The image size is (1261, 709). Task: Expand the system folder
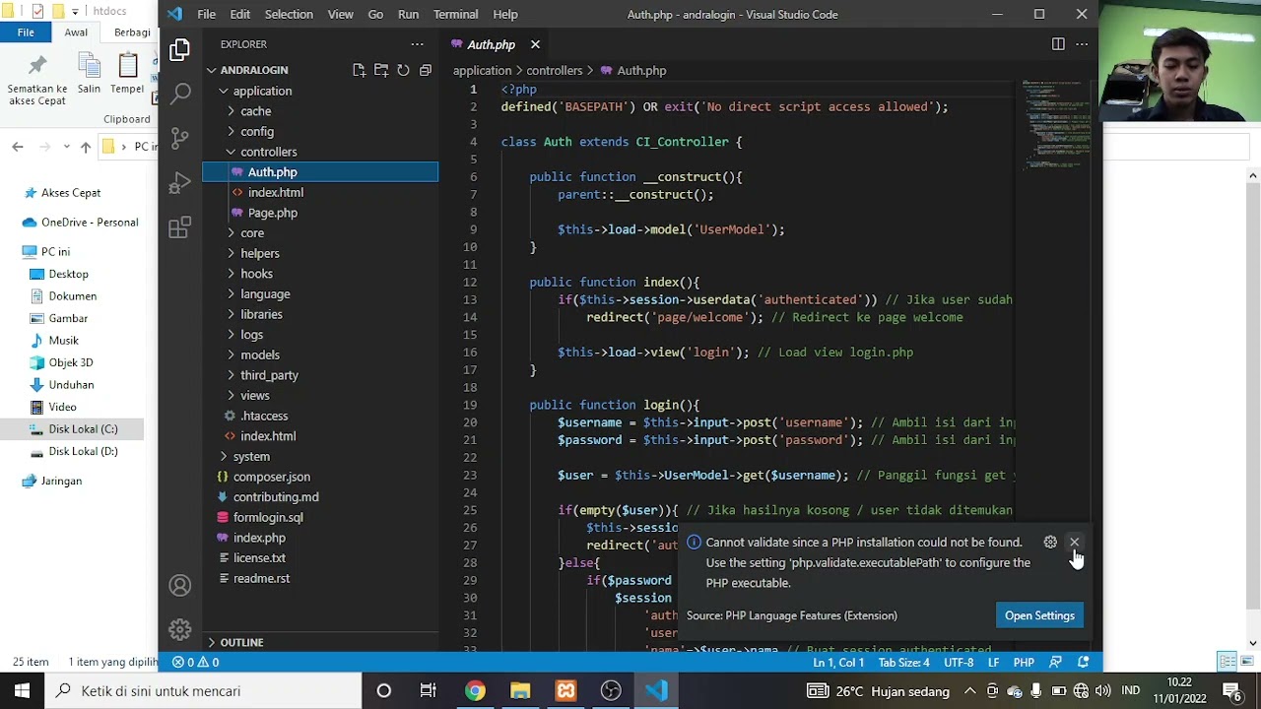(251, 456)
